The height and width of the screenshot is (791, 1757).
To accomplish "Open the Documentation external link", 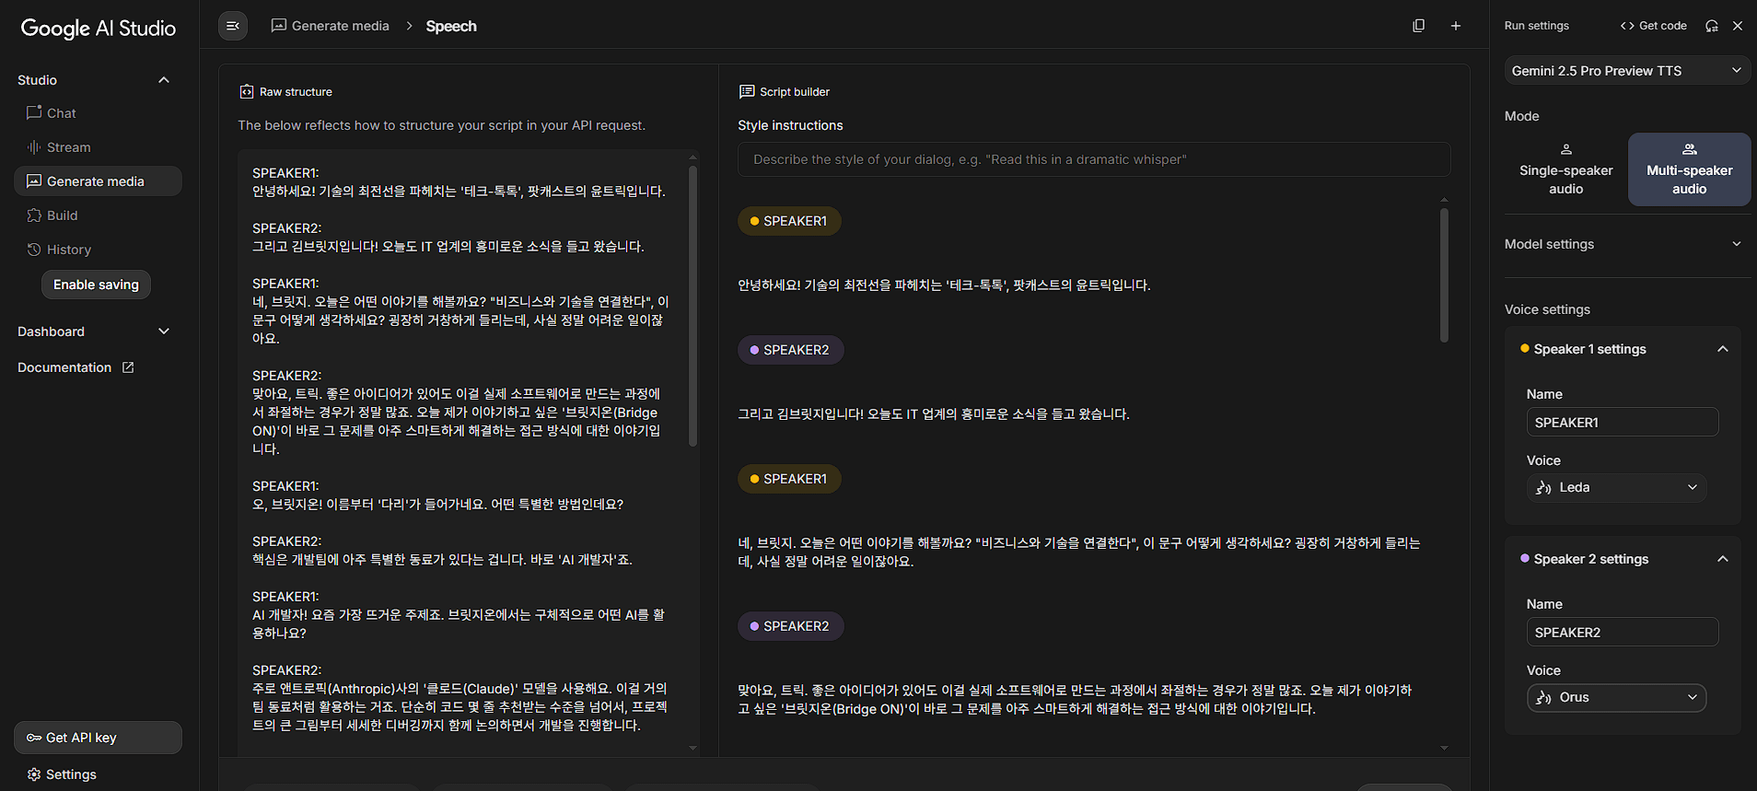I will pos(76,367).
